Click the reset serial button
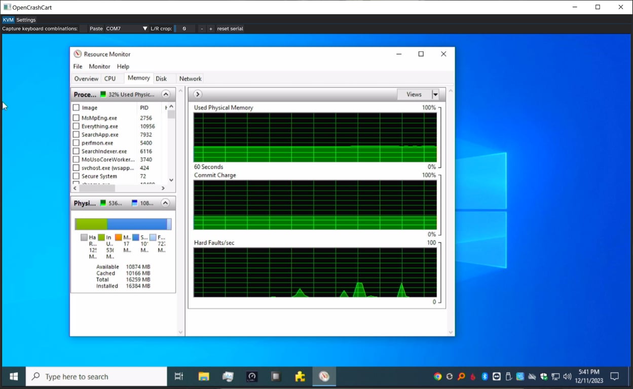Viewport: 633px width, 389px height. click(230, 28)
